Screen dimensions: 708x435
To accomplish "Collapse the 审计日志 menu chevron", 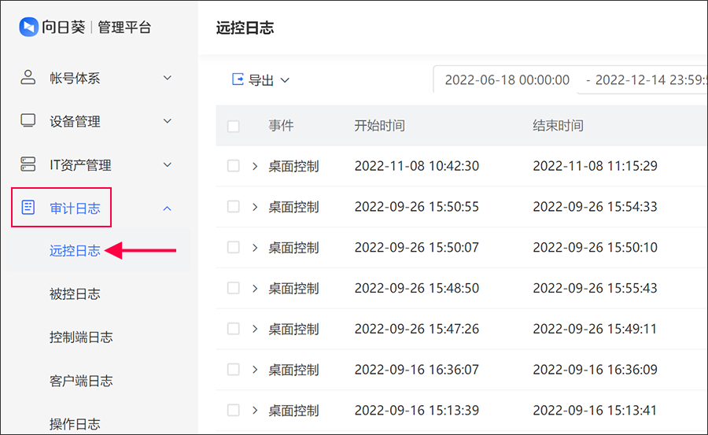I will tap(167, 208).
